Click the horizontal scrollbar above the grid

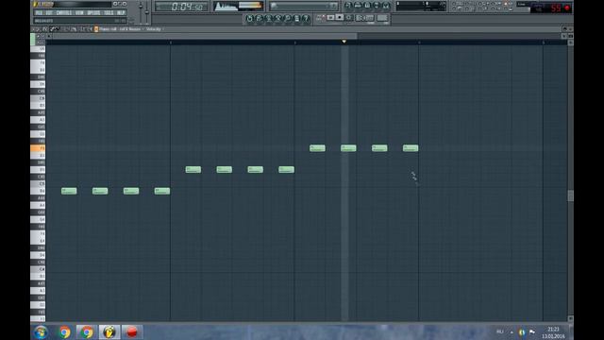pyautogui.click(x=205, y=36)
